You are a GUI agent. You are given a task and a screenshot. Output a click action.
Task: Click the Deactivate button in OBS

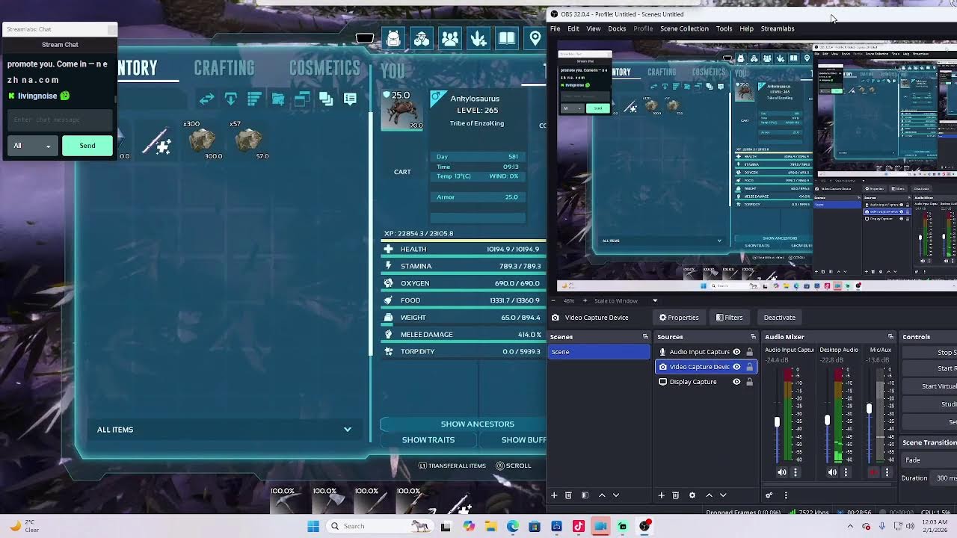(779, 318)
